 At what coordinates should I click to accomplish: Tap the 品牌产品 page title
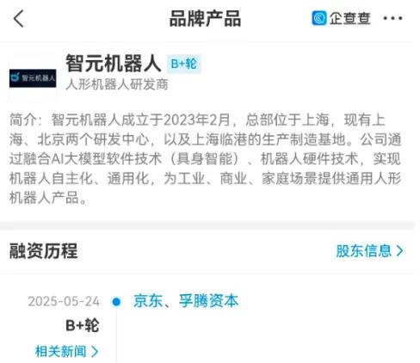[x=205, y=19]
